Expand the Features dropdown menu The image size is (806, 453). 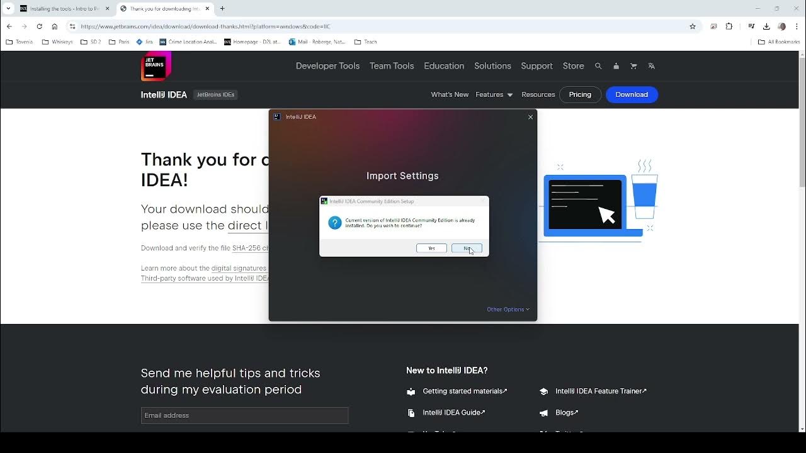[x=494, y=94]
